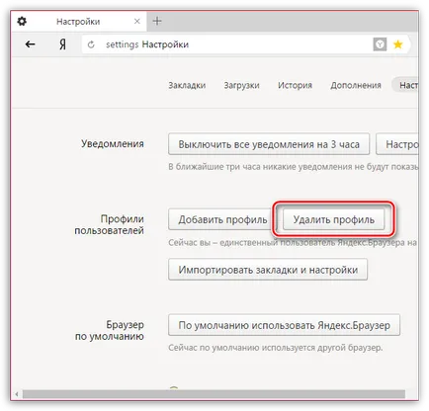Click the Уведомления label

click(x=113, y=144)
